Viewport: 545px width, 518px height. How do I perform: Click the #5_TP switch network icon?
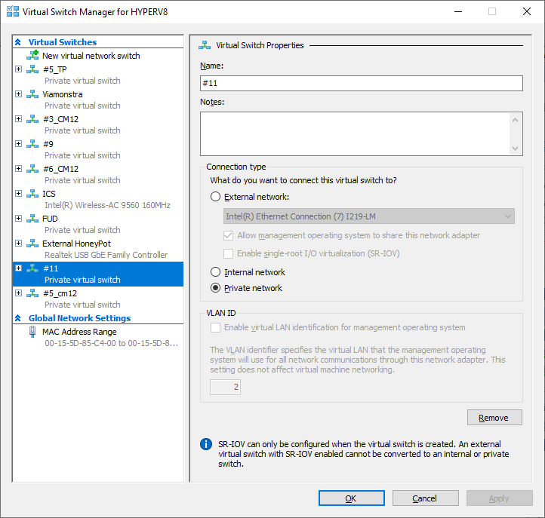click(x=32, y=69)
